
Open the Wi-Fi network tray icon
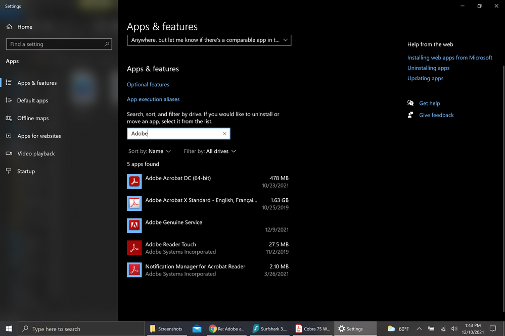[x=443, y=328]
